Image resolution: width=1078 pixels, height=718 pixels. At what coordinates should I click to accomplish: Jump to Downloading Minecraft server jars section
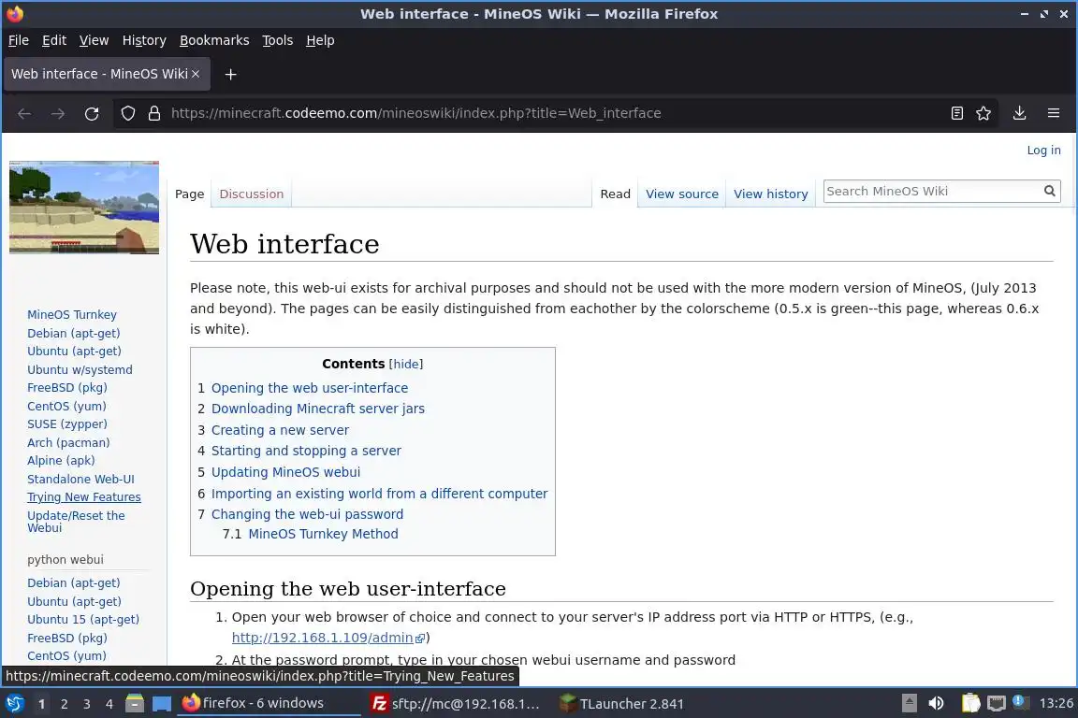coord(317,409)
